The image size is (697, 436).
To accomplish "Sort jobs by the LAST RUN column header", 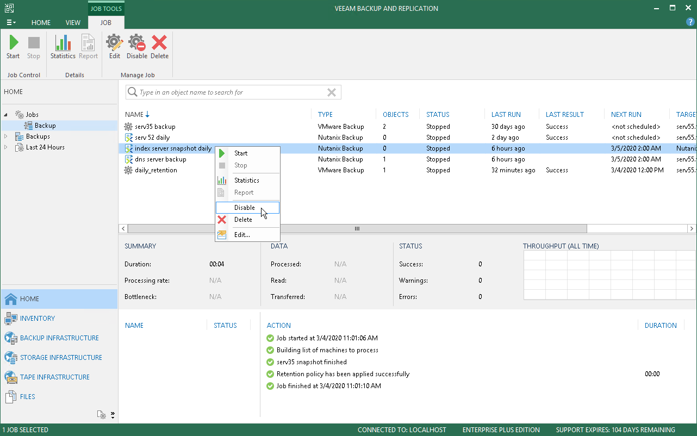I will tap(506, 115).
